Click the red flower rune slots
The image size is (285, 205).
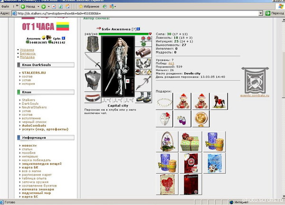pyautogui.click(x=146, y=38)
